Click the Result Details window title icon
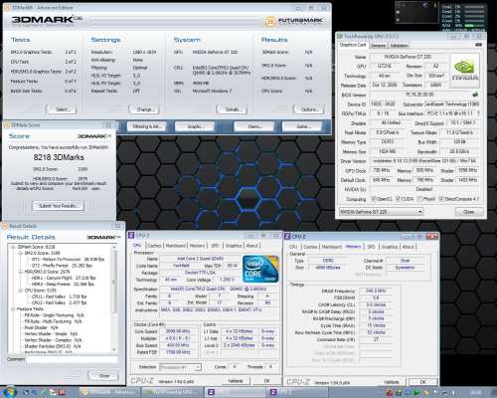Screen dimensions: 497x398 click(x=5, y=226)
